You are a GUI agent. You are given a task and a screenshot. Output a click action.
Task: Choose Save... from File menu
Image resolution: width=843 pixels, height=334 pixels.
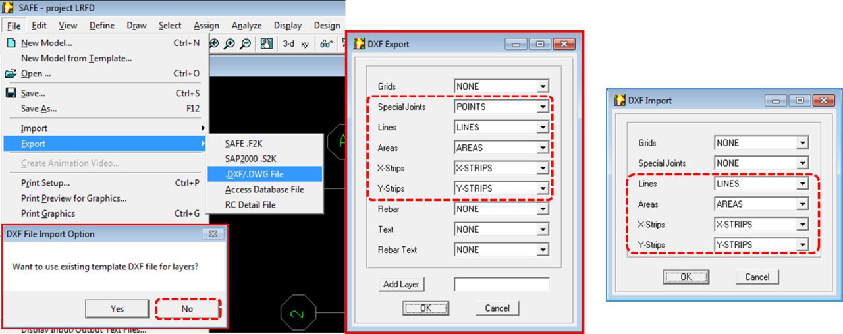[x=105, y=94]
